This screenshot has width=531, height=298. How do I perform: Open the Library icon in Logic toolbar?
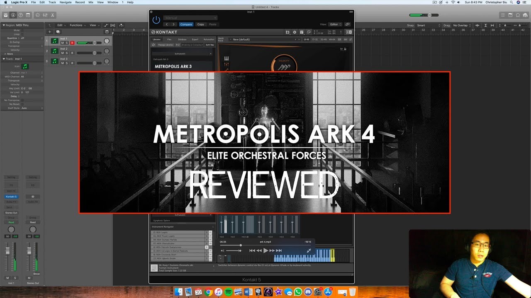point(6,15)
